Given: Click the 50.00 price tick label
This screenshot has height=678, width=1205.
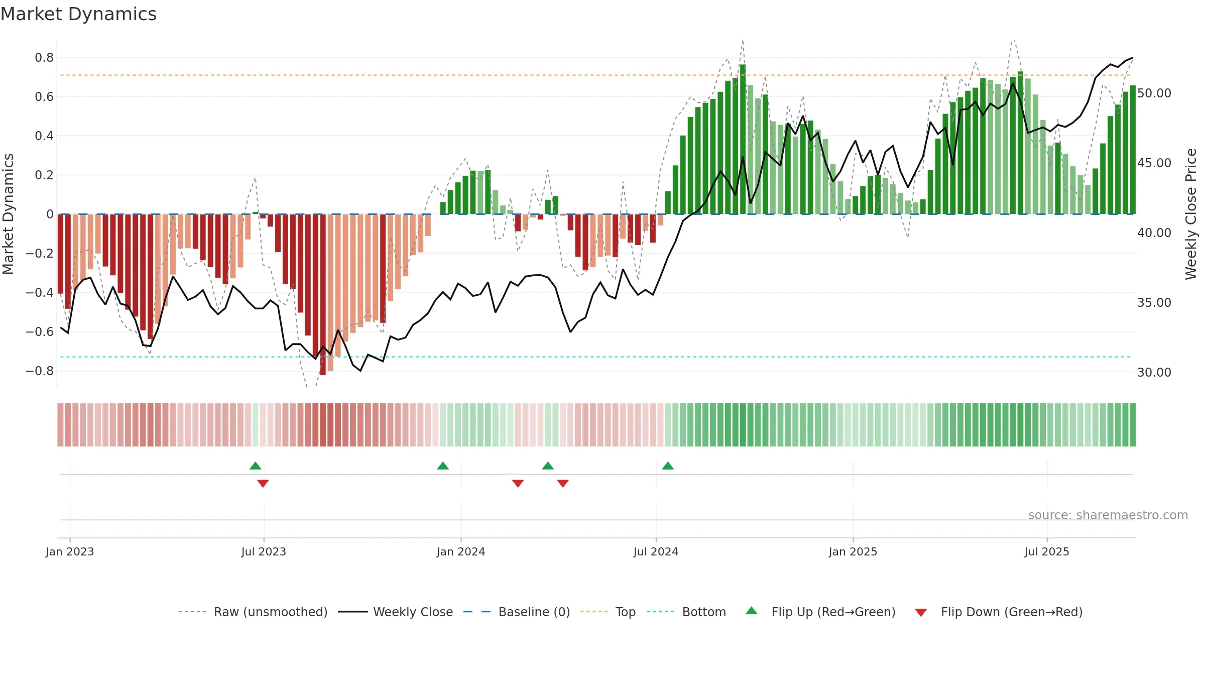Looking at the screenshot, I should click(1154, 93).
